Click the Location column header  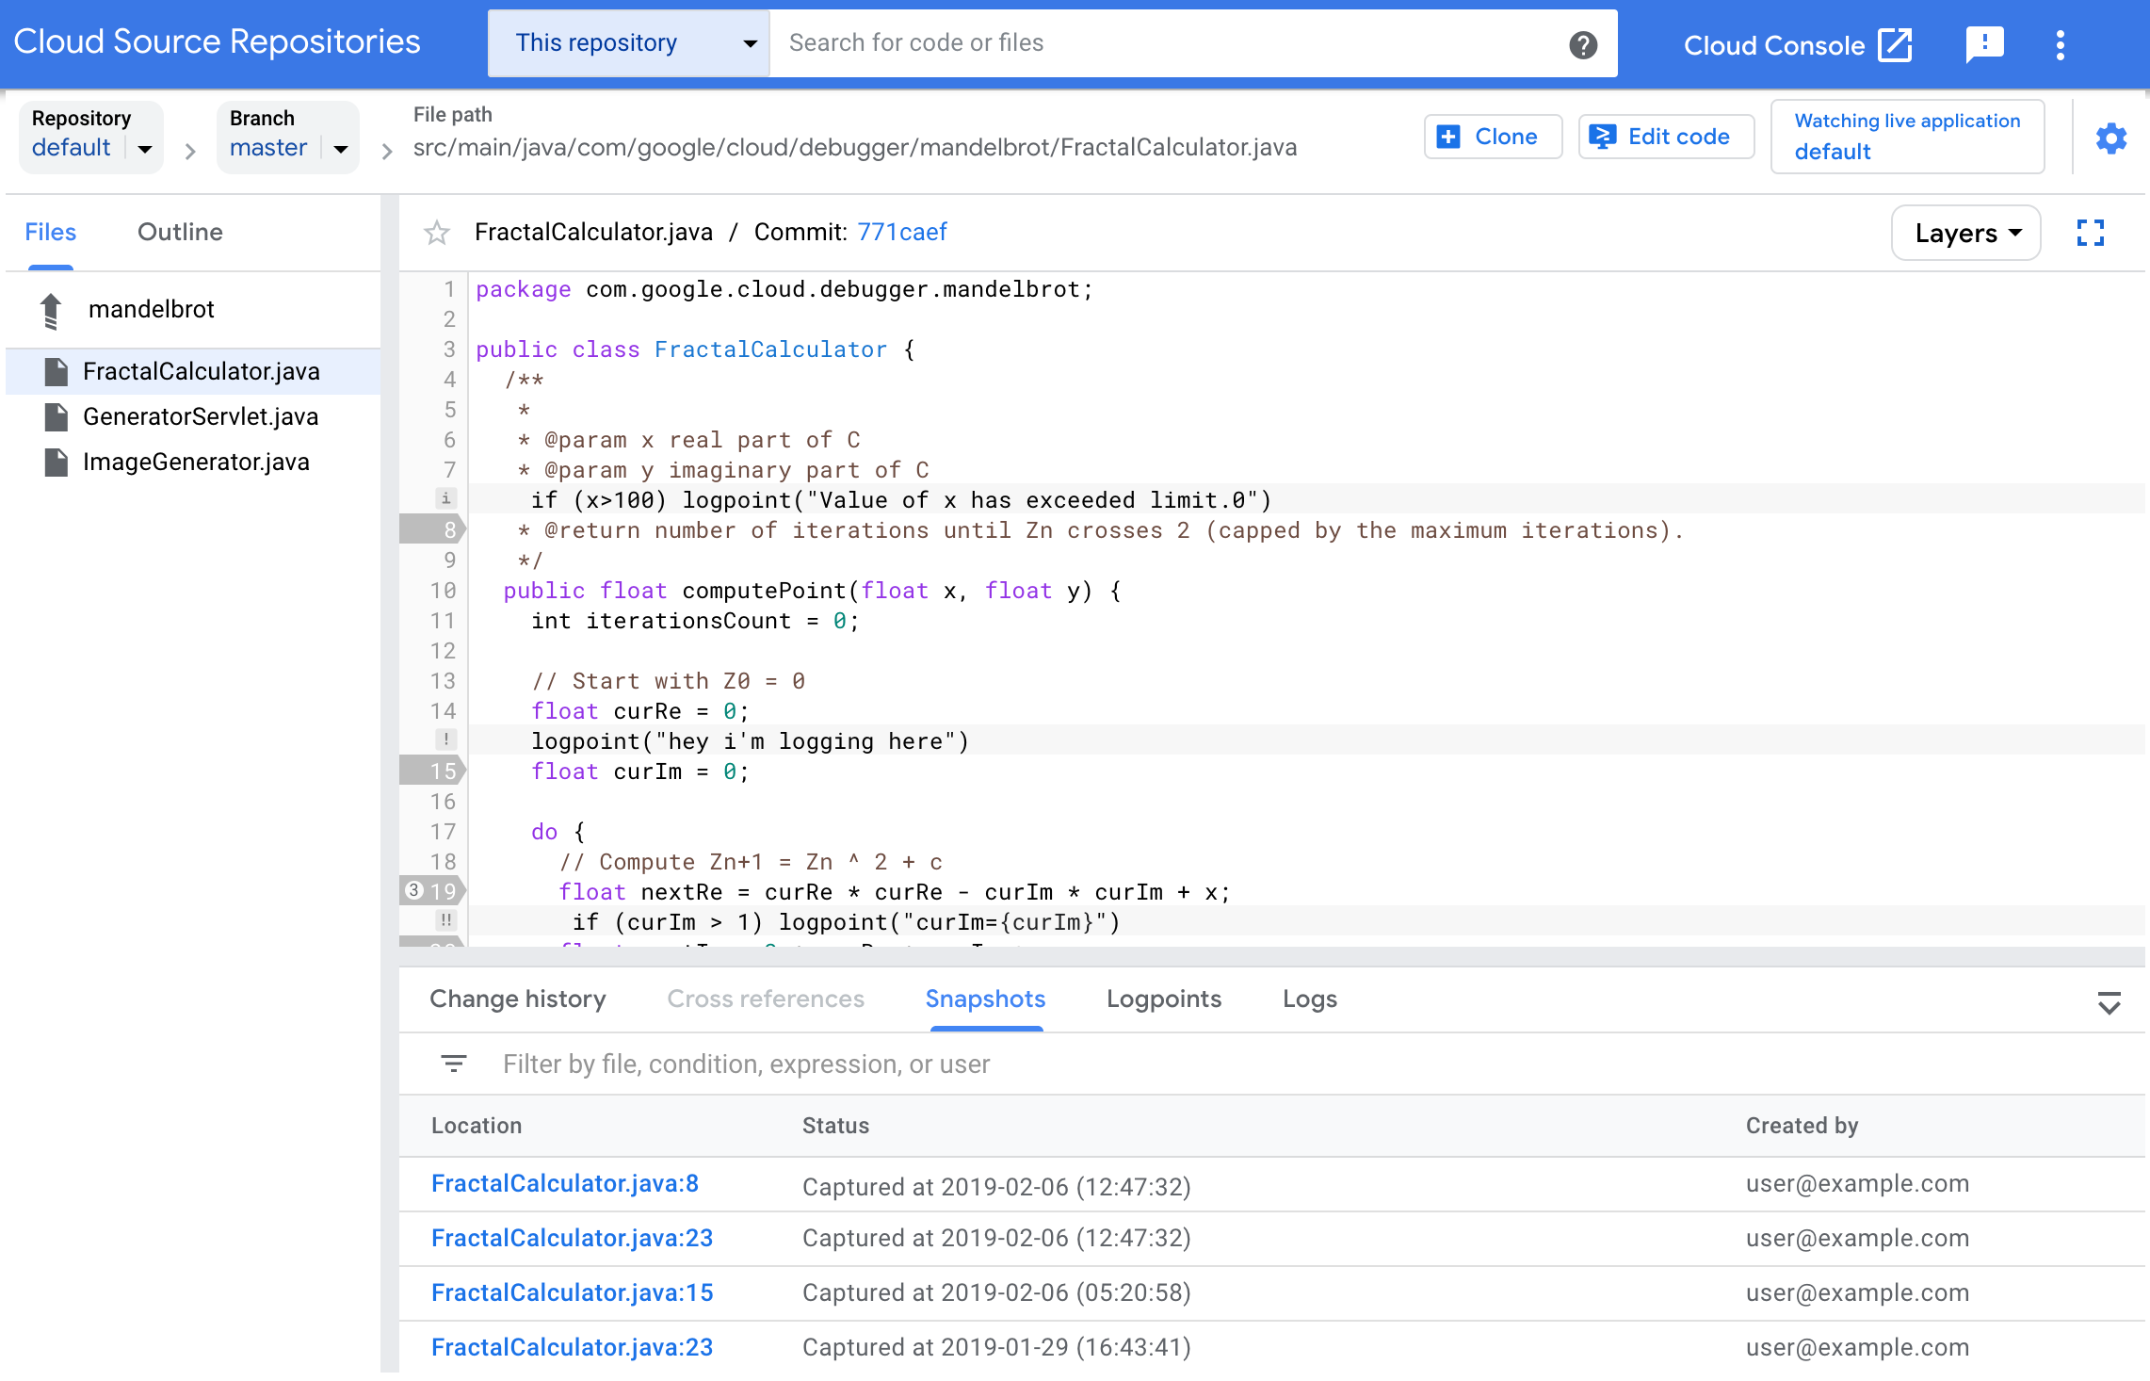[477, 1126]
